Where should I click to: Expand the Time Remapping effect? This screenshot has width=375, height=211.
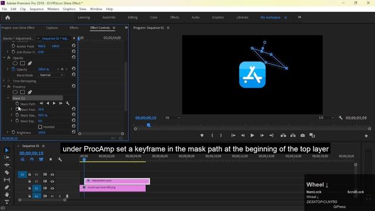click(x=4, y=81)
